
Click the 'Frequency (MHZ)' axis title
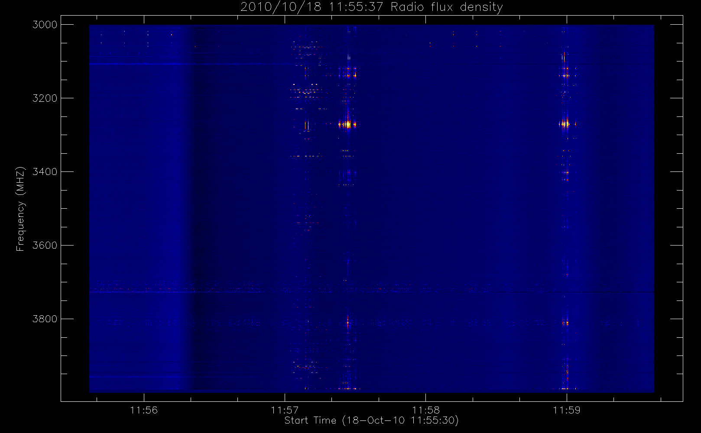pyautogui.click(x=20, y=209)
